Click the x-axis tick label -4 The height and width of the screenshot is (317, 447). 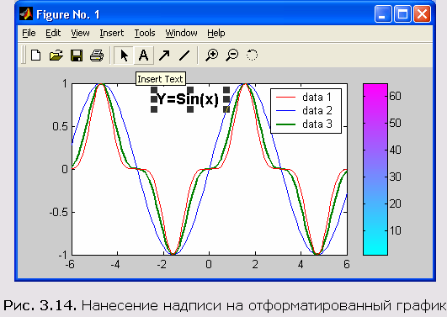coord(115,264)
